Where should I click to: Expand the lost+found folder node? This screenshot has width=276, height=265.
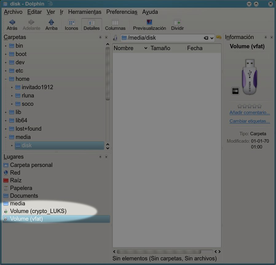(6, 129)
